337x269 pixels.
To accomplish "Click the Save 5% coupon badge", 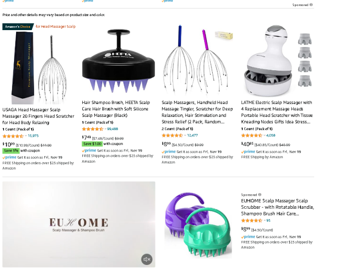I will pos(11,151).
